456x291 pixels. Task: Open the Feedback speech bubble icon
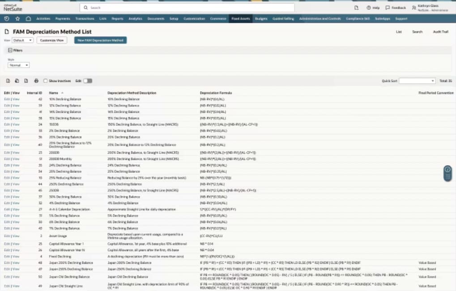click(388, 8)
